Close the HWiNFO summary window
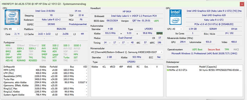 pyautogui.click(x=242, y=4)
